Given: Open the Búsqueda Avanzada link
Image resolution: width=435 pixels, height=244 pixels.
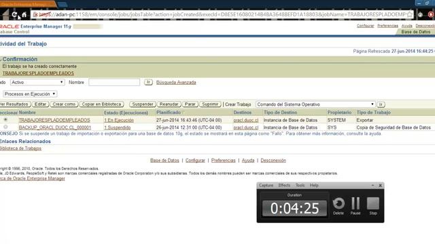Looking at the screenshot, I should pyautogui.click(x=176, y=83).
